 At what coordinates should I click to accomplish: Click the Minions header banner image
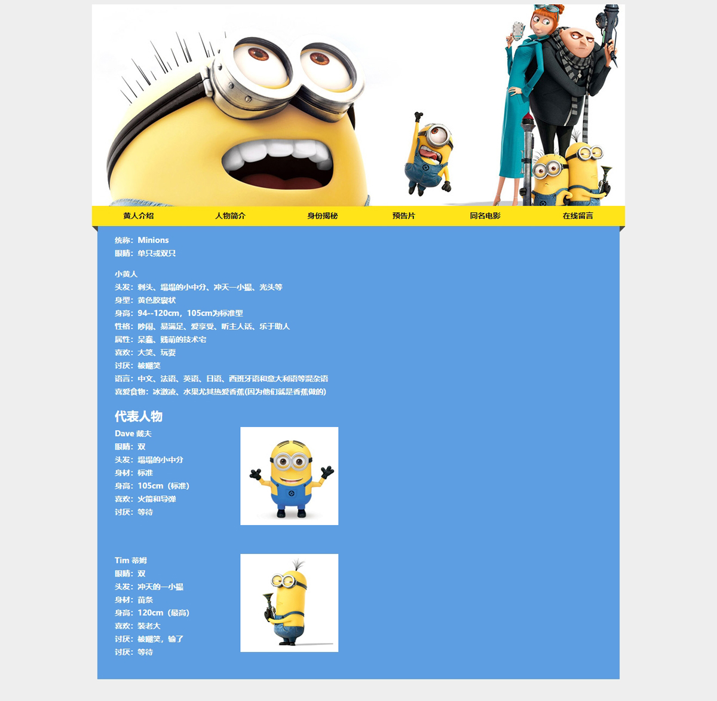click(x=358, y=105)
